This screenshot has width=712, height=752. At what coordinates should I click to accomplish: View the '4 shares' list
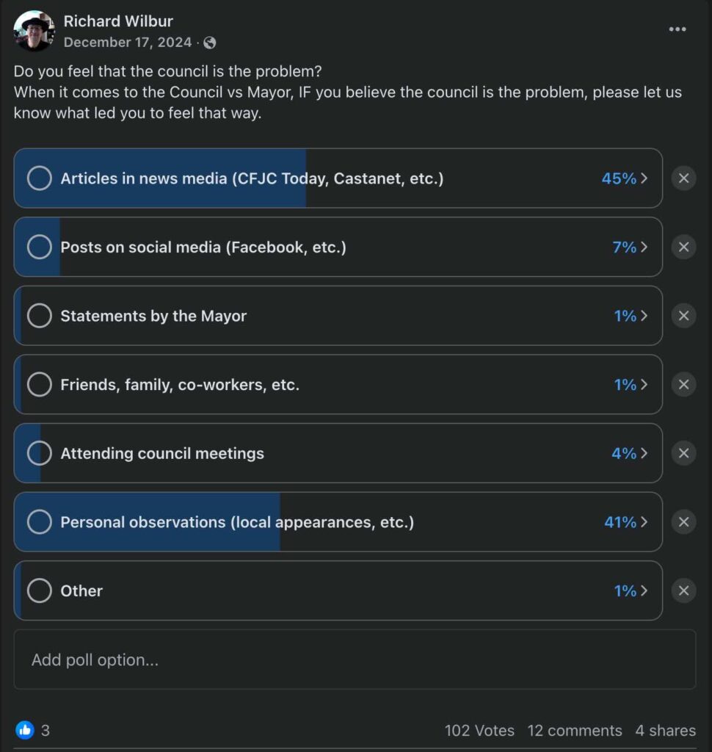pyautogui.click(x=665, y=731)
